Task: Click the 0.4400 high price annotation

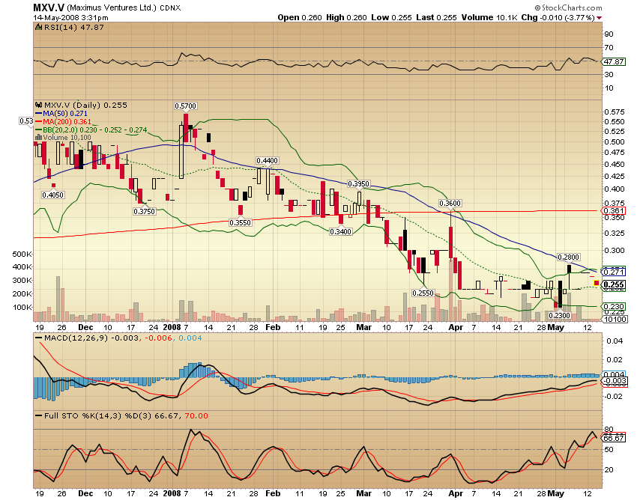Action: 268,161
